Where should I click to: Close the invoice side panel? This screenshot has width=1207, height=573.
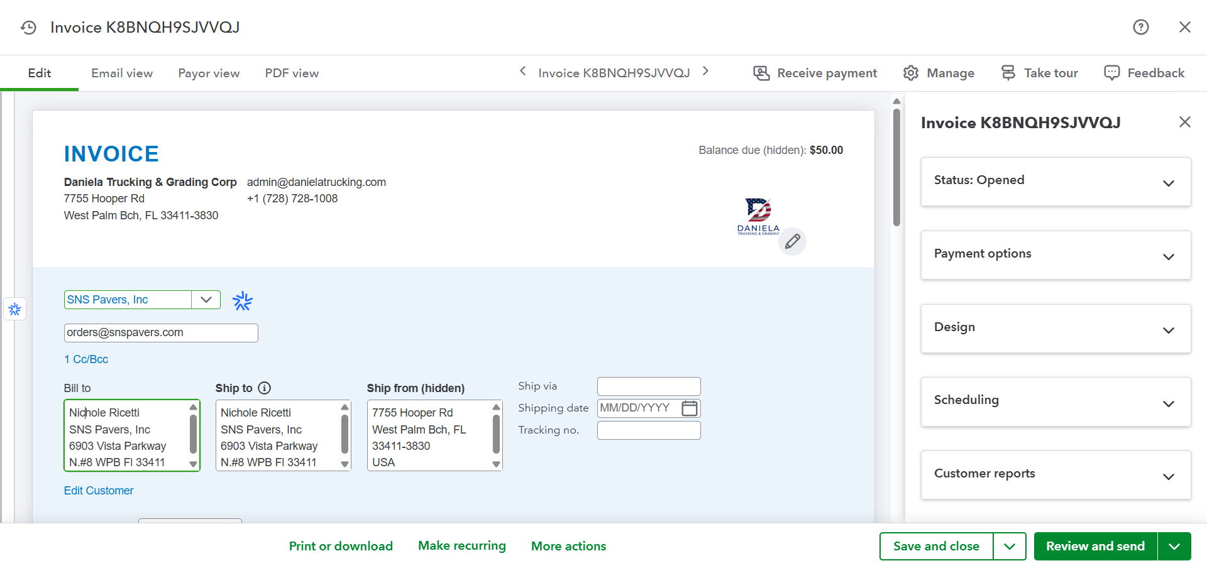tap(1184, 122)
